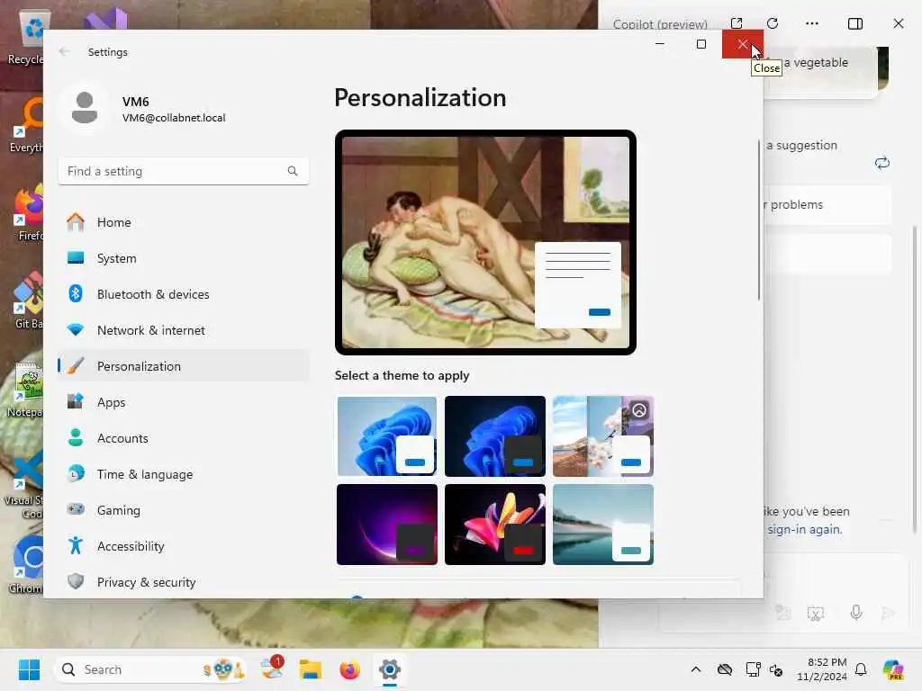Open the Git Bash desktop shortcut

28,300
